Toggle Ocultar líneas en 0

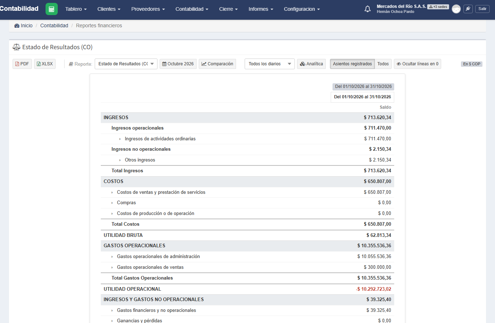(x=418, y=64)
